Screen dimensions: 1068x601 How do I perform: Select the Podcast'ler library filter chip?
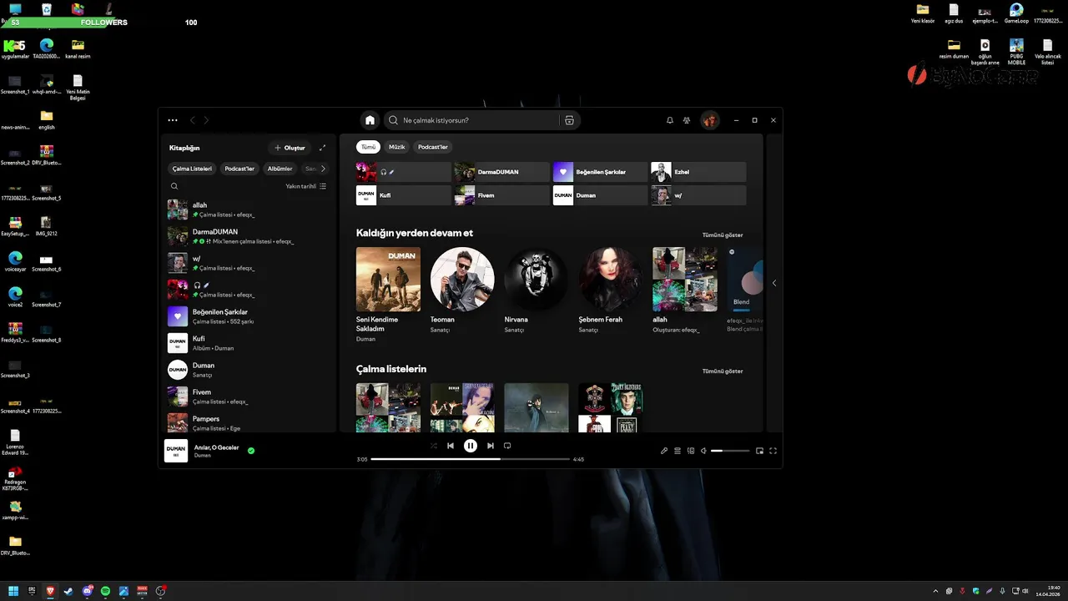[x=239, y=169]
